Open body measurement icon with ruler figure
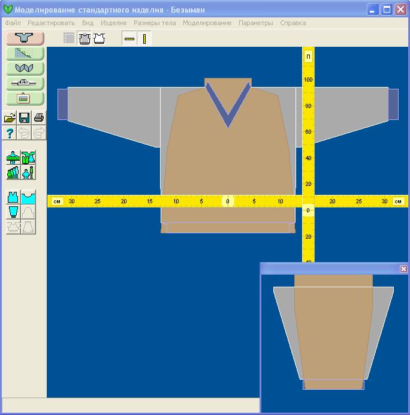 13,158
